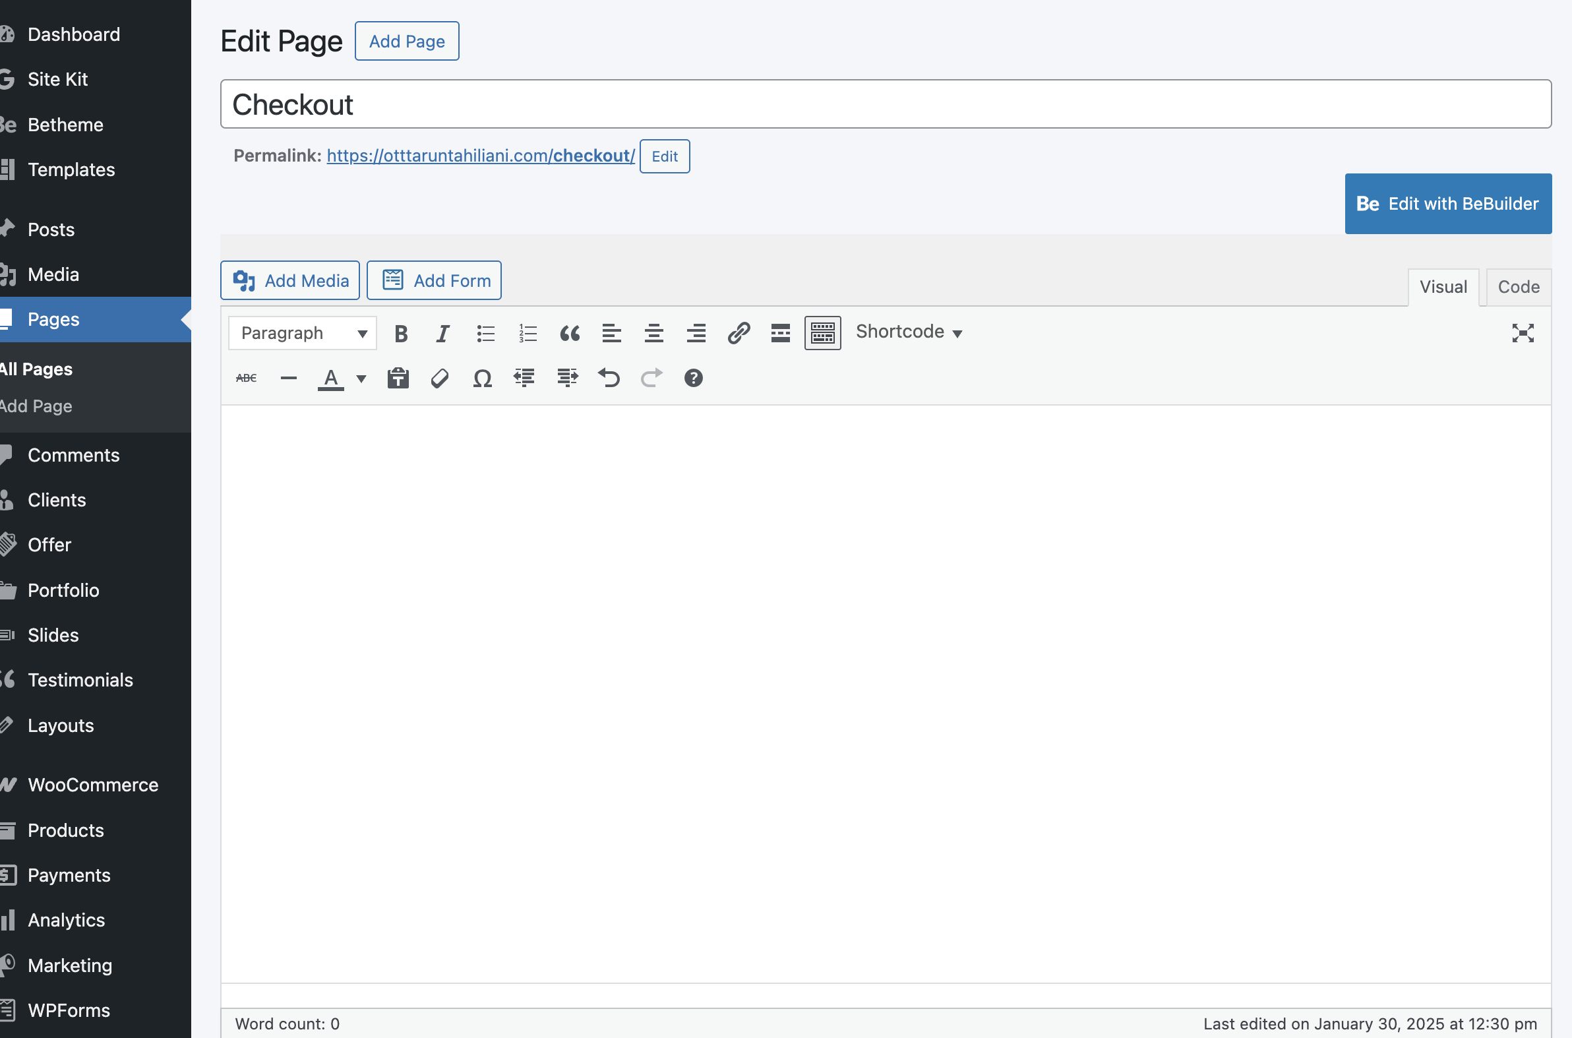This screenshot has width=1572, height=1038.
Task: Open WooCommerce in the sidebar menu
Action: coord(93,785)
